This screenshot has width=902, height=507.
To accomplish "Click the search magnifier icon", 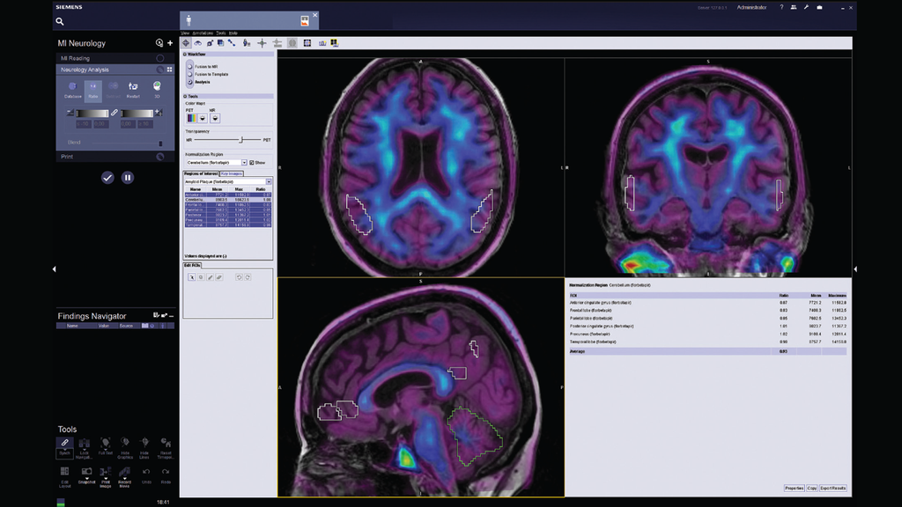I will pyautogui.click(x=60, y=21).
